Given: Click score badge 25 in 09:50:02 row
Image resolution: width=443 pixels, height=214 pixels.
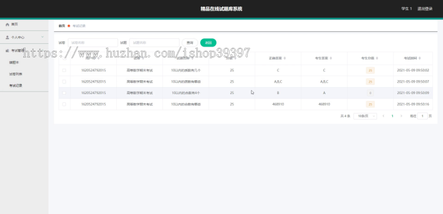Looking at the screenshot, I should point(370,70).
